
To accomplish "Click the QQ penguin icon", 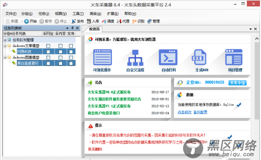I will tap(180, 83).
